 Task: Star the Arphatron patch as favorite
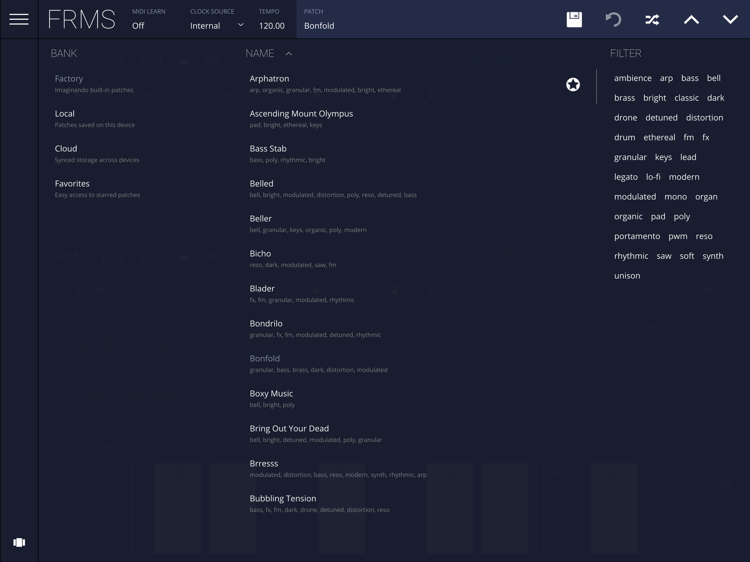pyautogui.click(x=573, y=85)
